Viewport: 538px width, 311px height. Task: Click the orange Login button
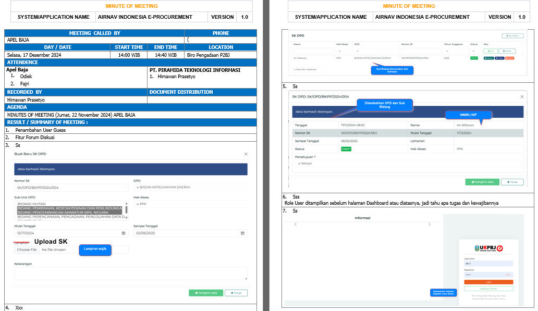click(488, 282)
